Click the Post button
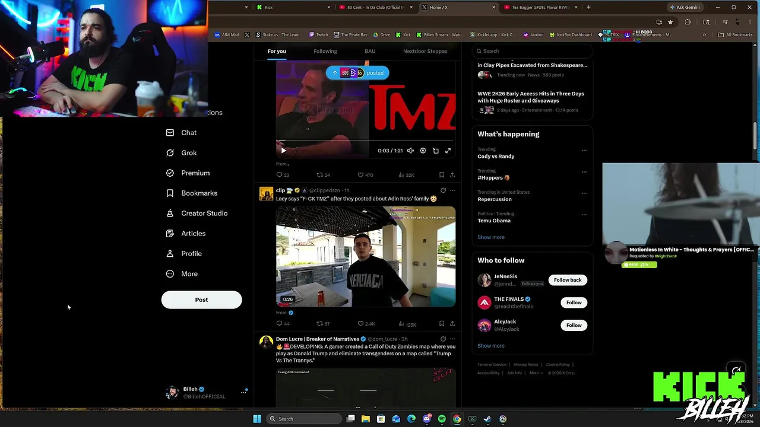The width and height of the screenshot is (760, 427). pos(201,299)
